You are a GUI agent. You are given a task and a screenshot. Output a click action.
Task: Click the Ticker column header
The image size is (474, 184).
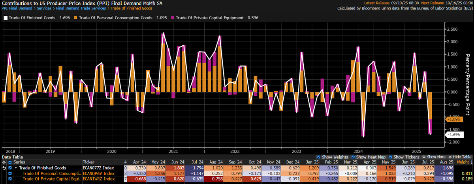point(88,162)
